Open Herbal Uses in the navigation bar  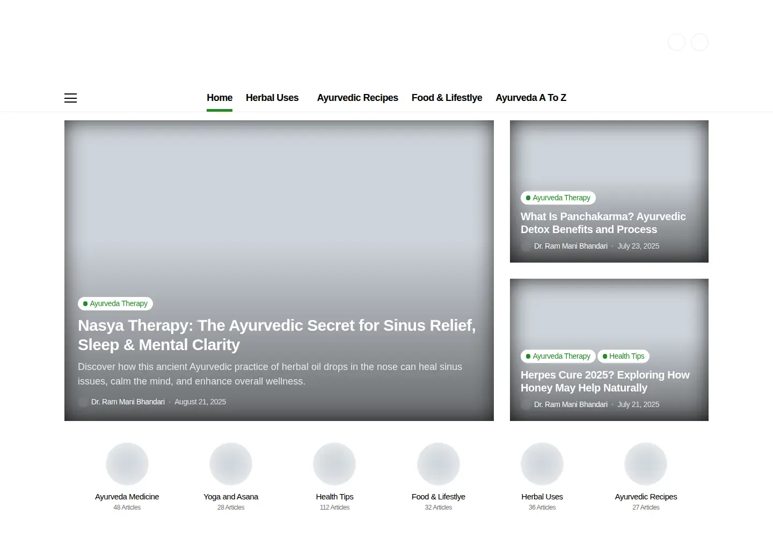272,98
